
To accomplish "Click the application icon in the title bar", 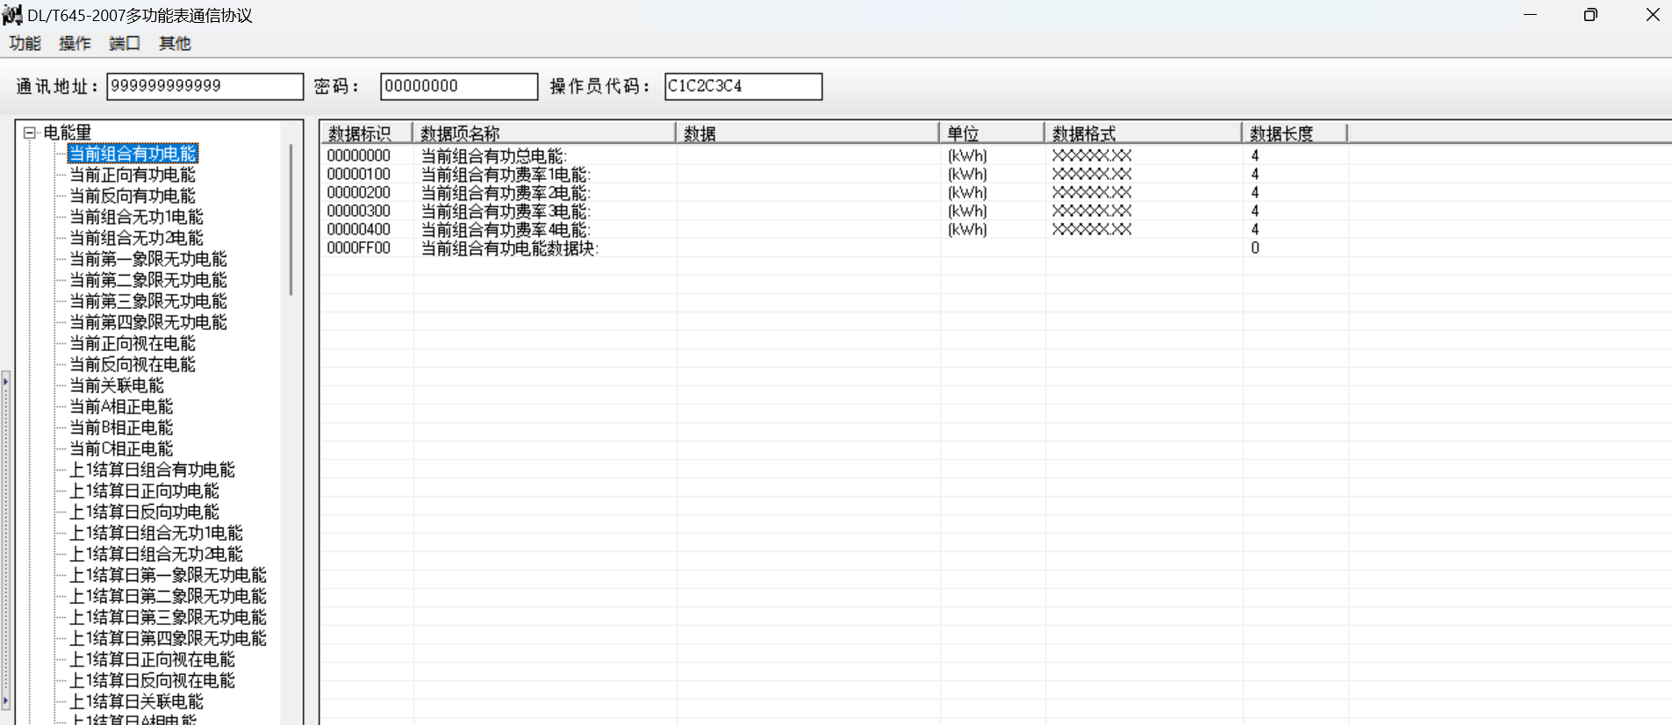I will click(x=12, y=15).
